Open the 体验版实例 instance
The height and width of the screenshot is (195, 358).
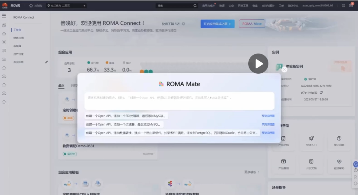click(294, 66)
